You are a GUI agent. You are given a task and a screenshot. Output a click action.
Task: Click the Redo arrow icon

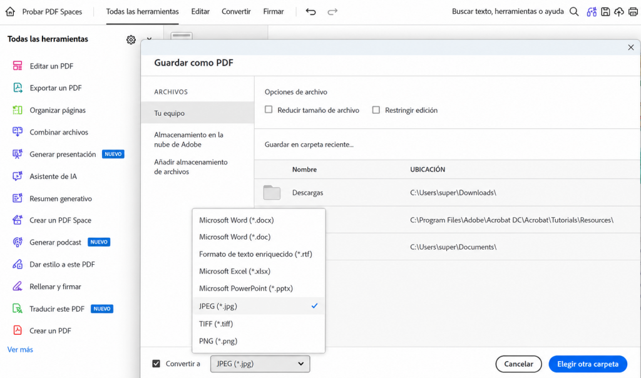tap(332, 11)
